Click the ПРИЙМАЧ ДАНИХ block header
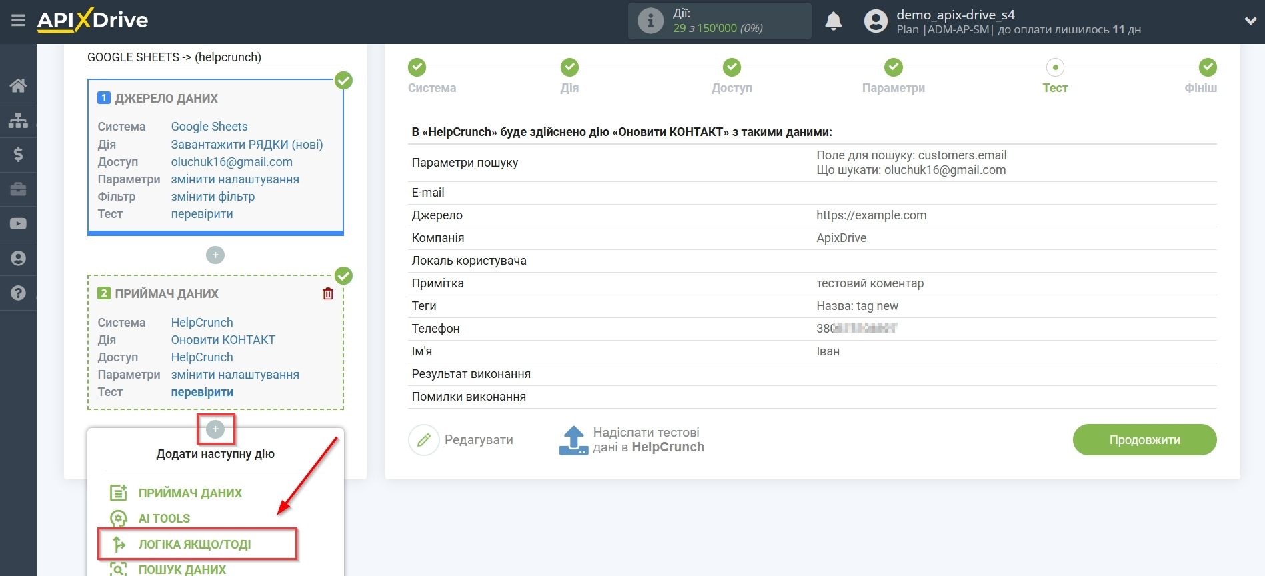Viewport: 1265px width, 576px height. (x=167, y=294)
